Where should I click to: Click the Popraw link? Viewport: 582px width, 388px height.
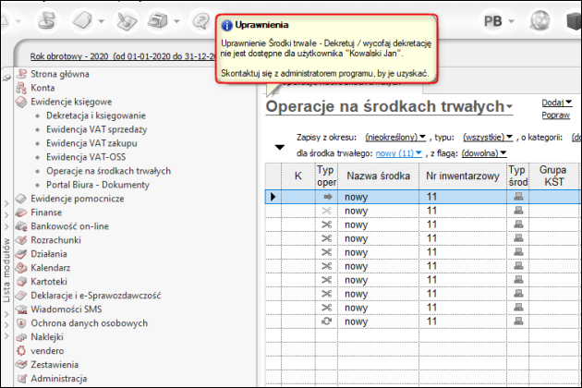(554, 115)
